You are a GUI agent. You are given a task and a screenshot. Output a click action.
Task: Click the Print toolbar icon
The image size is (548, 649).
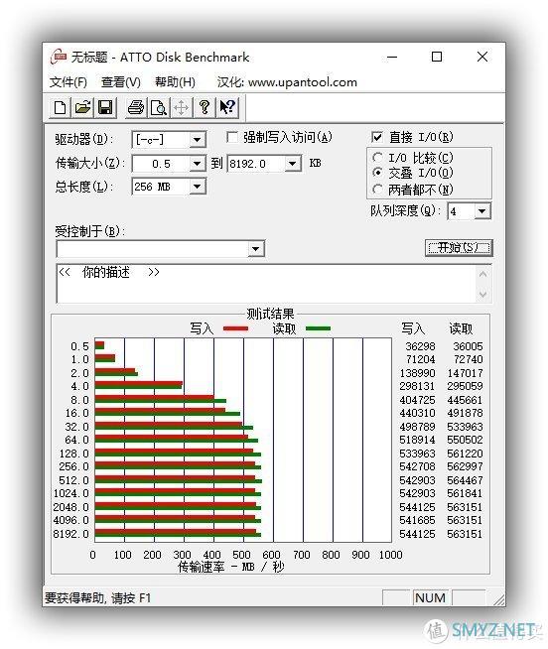coord(135,107)
